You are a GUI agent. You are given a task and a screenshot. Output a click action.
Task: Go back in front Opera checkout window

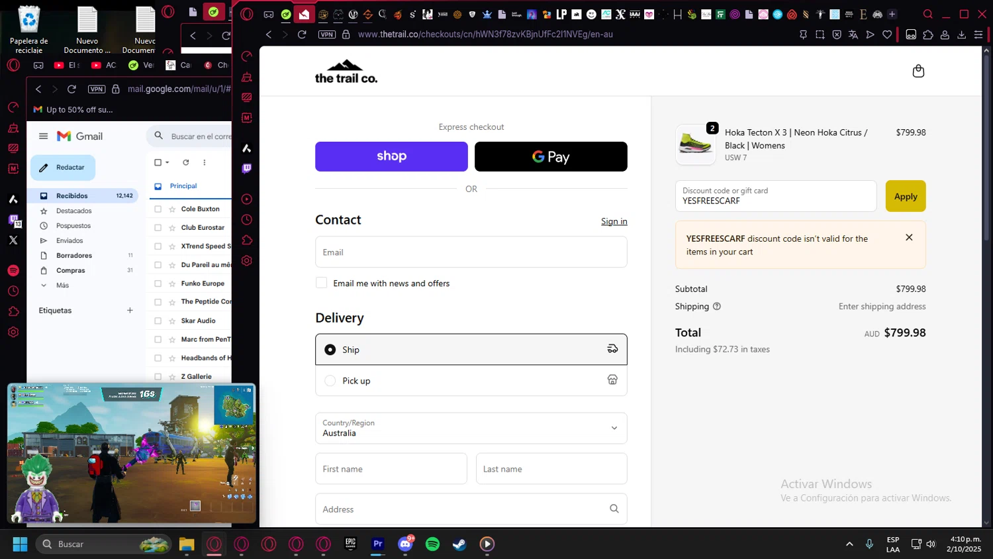click(x=269, y=34)
